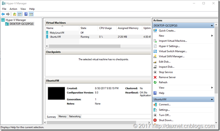Click the Connect icon under UbuntuVM

[x=155, y=104]
